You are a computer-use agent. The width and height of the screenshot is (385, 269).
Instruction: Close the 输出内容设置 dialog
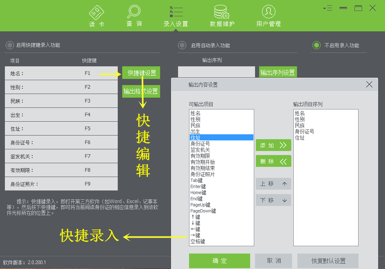click(369, 85)
